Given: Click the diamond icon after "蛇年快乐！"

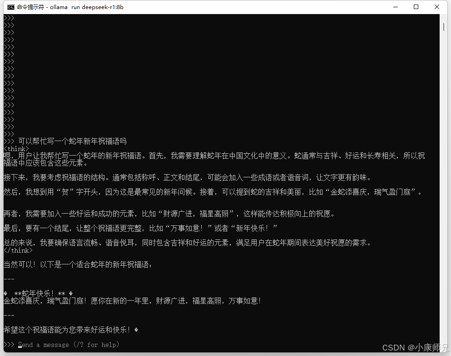Looking at the screenshot, I should [70, 293].
